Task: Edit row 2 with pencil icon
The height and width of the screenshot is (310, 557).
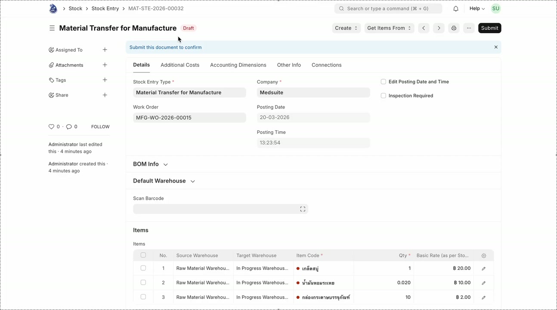Action: point(484,283)
